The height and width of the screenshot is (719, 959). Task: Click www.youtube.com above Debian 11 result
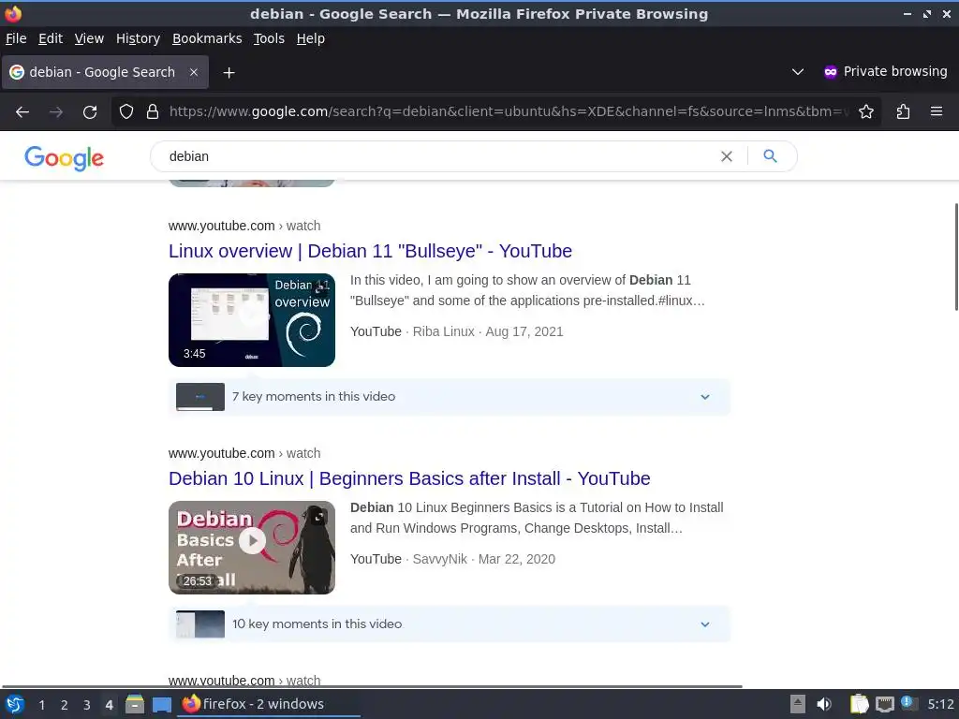(221, 226)
